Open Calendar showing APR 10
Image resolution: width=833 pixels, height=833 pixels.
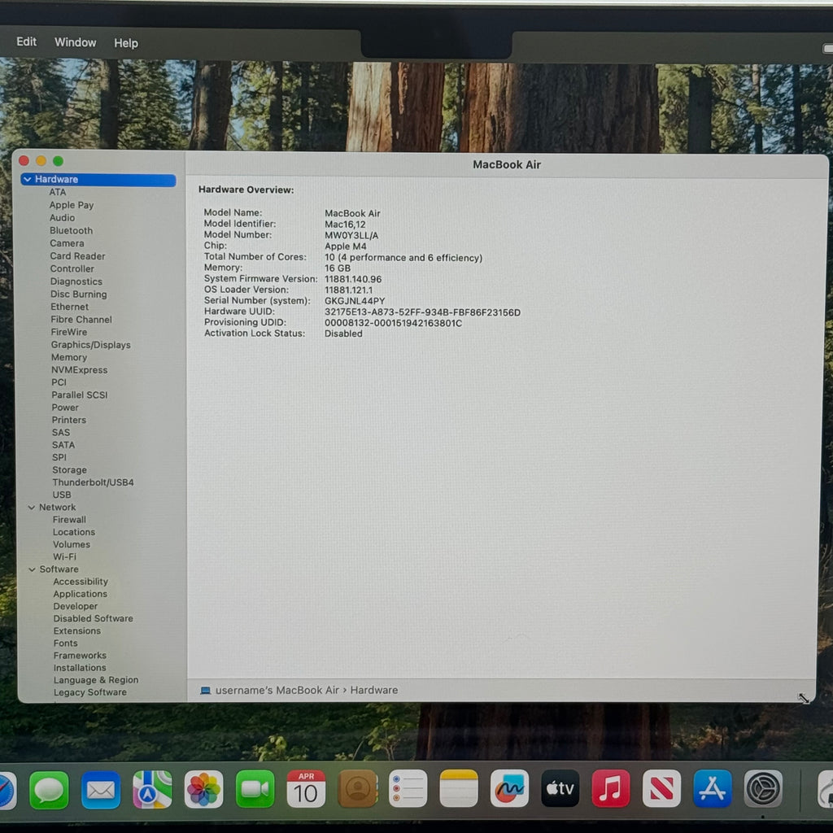[x=306, y=788]
